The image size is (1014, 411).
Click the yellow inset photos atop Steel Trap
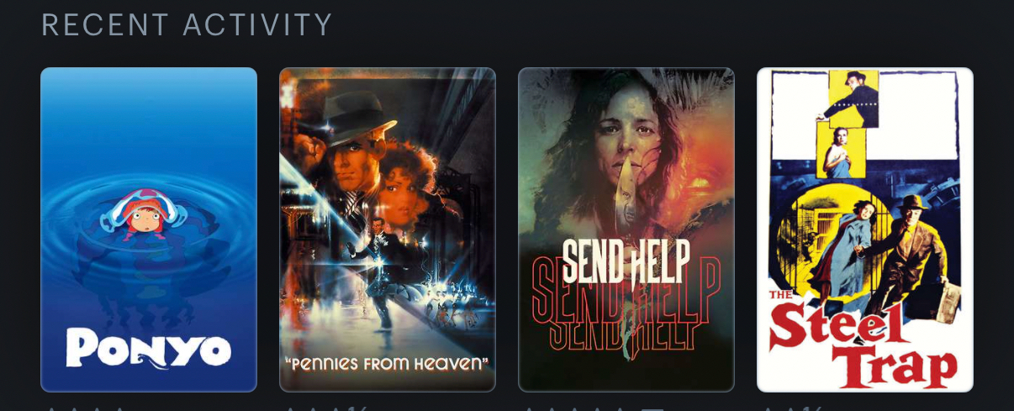pyautogui.click(x=848, y=124)
